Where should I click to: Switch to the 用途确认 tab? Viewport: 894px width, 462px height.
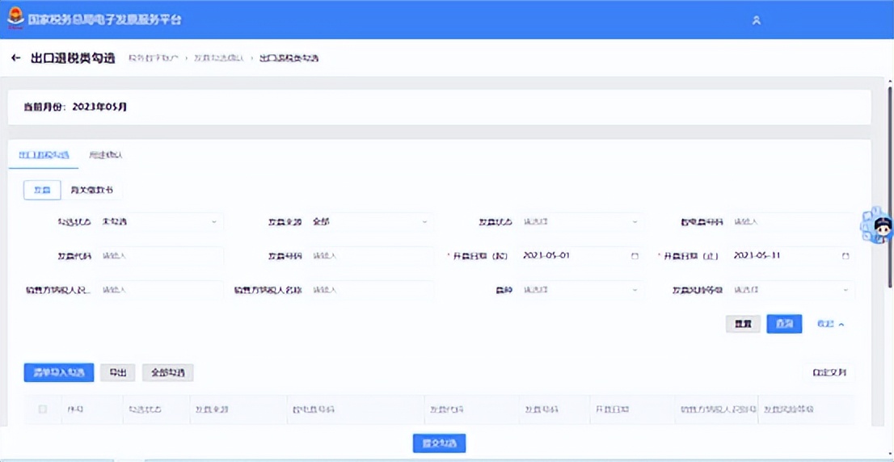[x=106, y=155]
